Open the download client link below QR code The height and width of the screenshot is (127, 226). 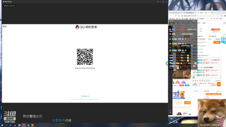click(x=85, y=96)
